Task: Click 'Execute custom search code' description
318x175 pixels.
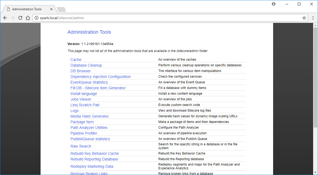Action: [x=179, y=105]
